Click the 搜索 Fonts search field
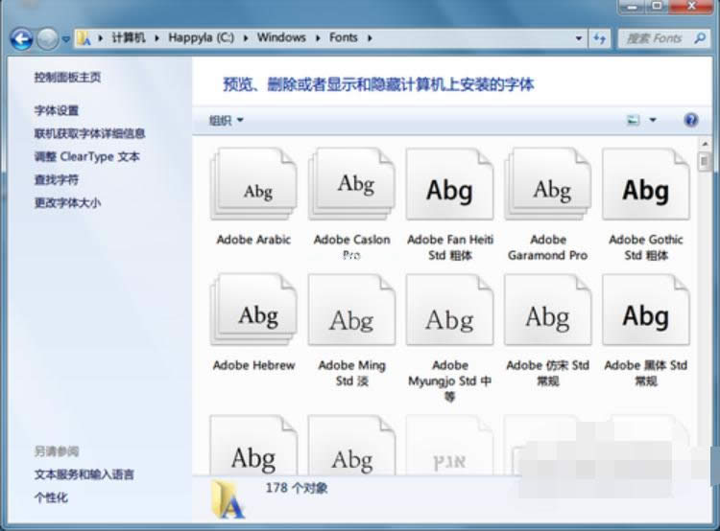The image size is (720, 531). click(x=658, y=38)
